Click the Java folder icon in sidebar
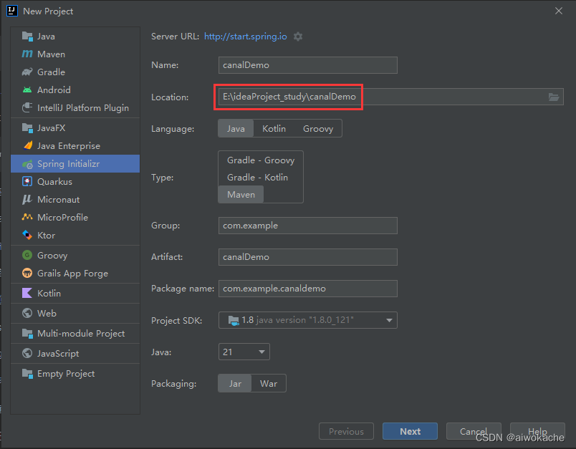This screenshot has width=576, height=449. pos(27,37)
